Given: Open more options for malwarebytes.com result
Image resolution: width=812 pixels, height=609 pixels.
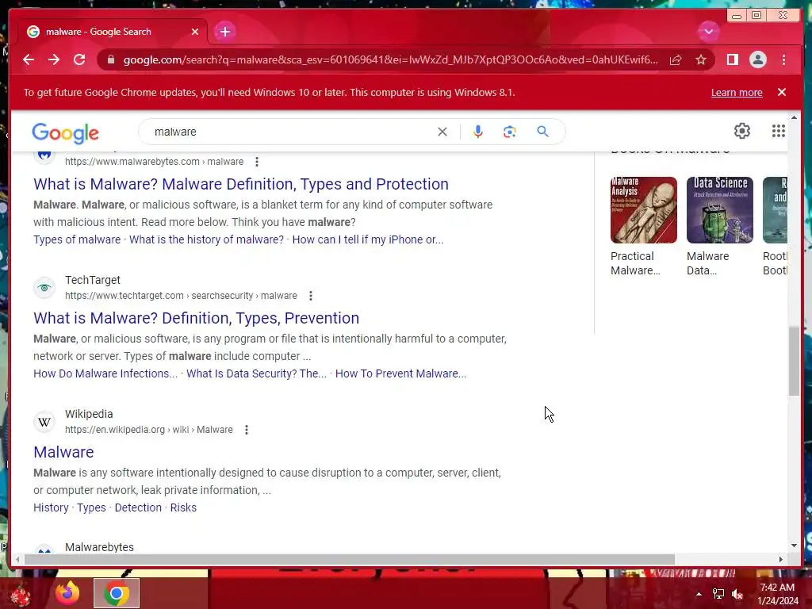Looking at the screenshot, I should (x=257, y=162).
